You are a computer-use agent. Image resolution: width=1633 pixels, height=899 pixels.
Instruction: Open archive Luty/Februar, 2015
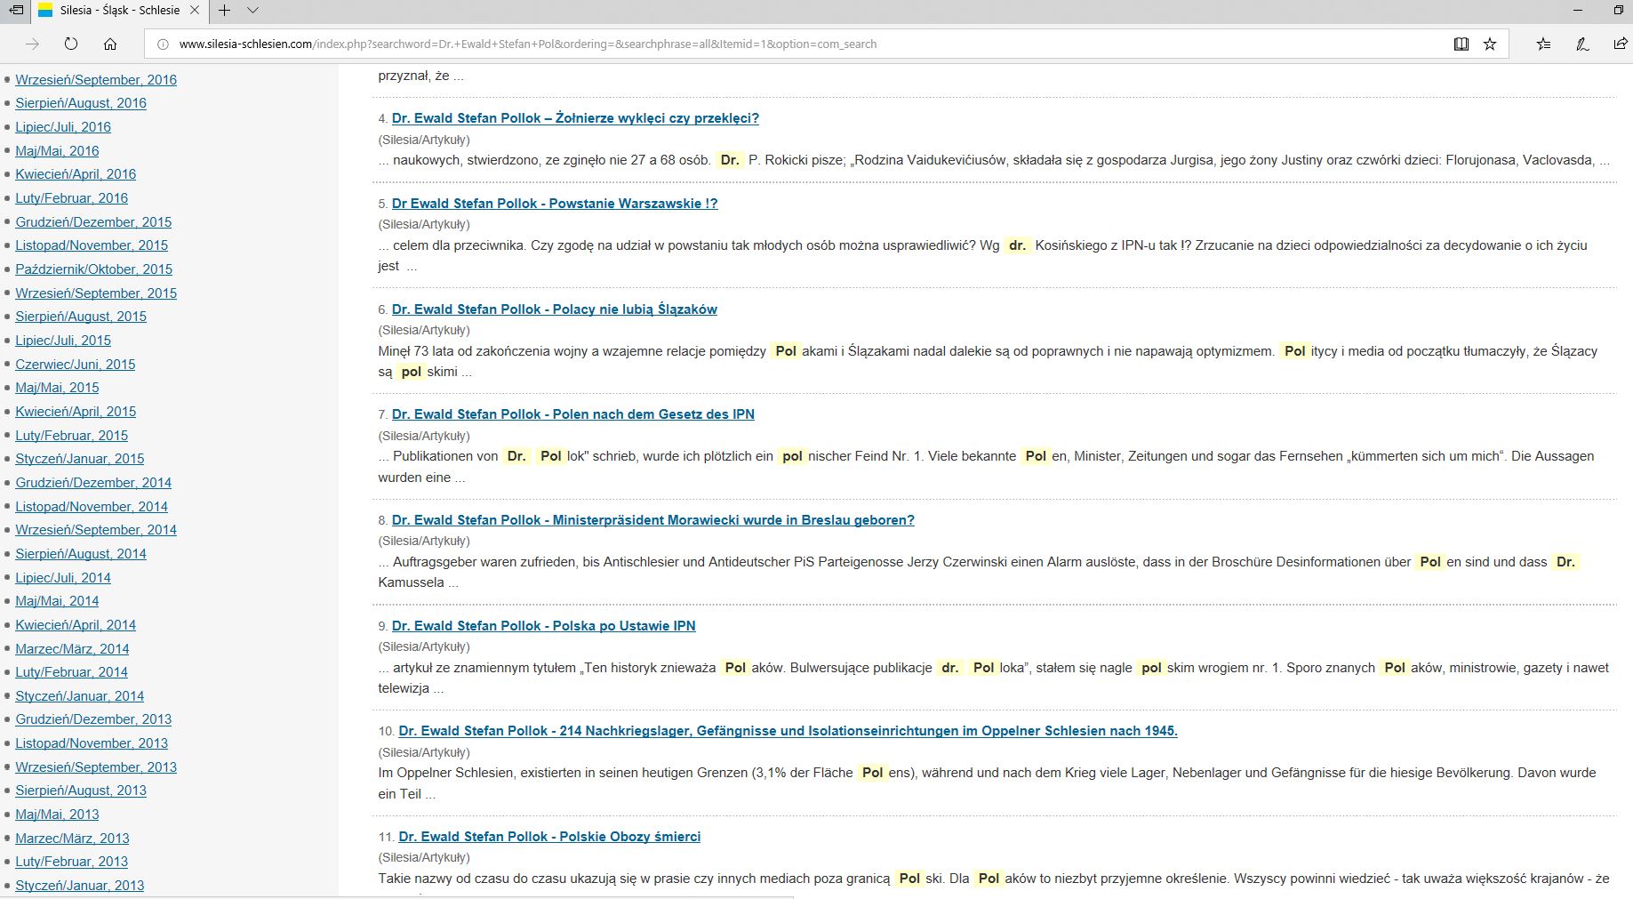pyautogui.click(x=71, y=436)
